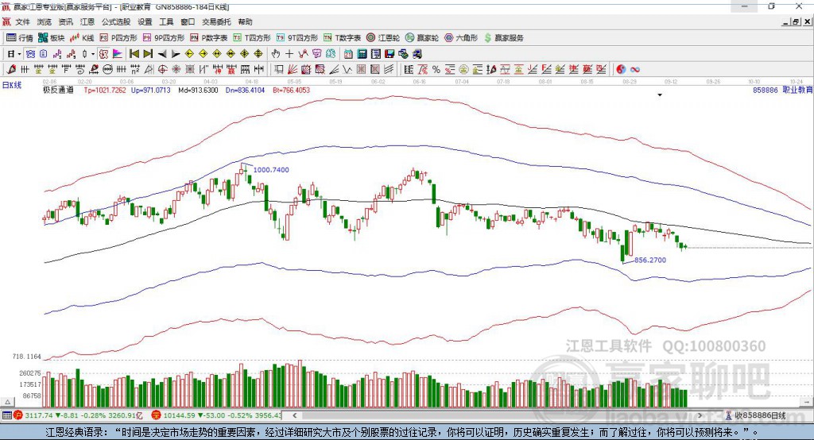Open the P四方形 tool
Image resolution: width=814 pixels, height=440 pixels.
click(118, 38)
